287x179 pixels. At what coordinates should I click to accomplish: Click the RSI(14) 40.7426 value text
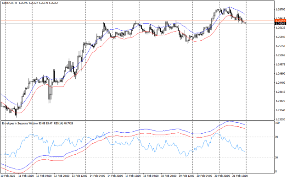(63, 124)
